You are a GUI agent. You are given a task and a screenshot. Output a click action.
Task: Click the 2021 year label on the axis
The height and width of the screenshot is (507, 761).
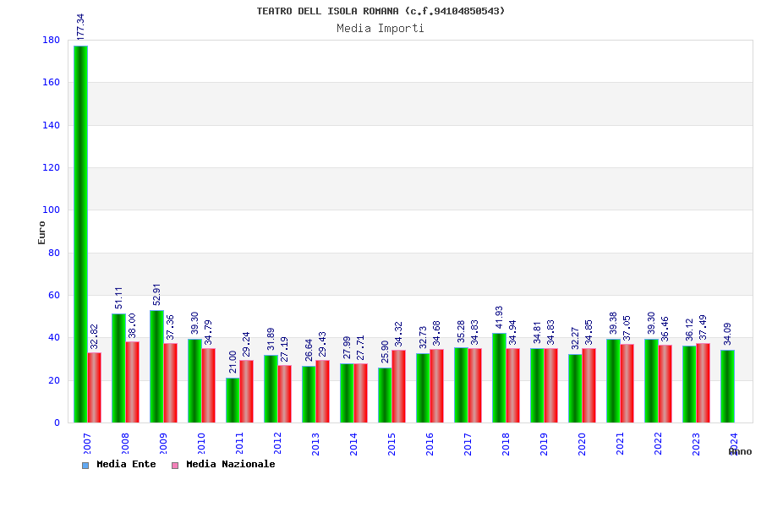coord(620,444)
